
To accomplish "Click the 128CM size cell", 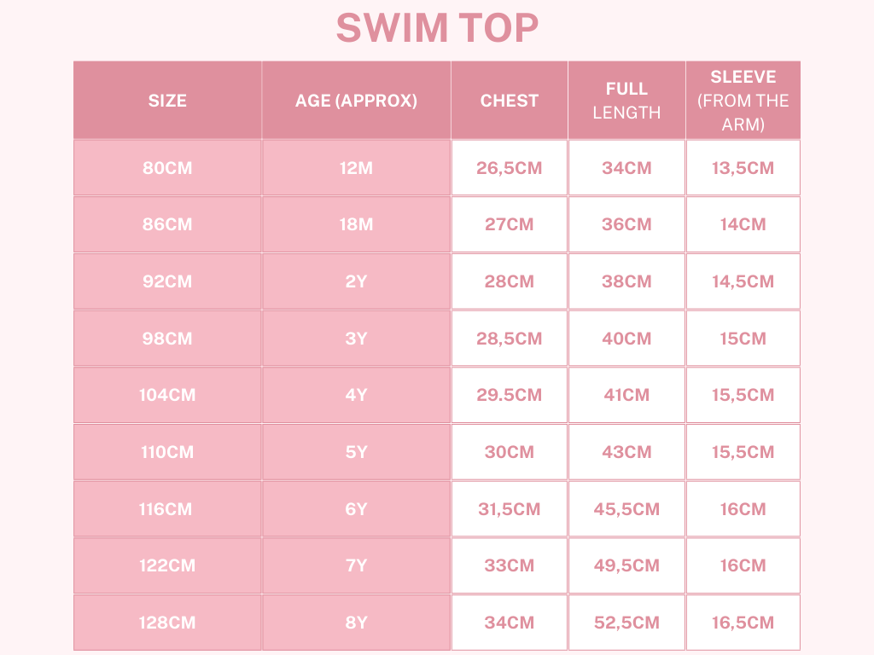I will (167, 623).
